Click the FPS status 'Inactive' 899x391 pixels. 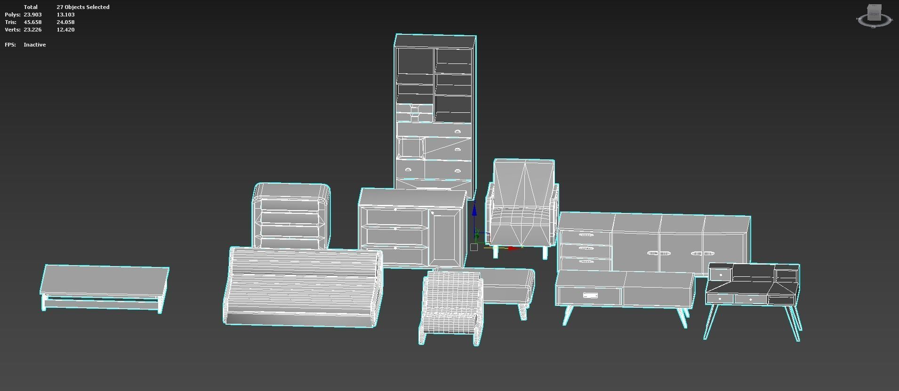[35, 45]
